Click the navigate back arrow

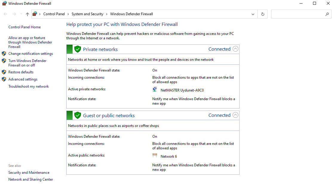(5, 14)
